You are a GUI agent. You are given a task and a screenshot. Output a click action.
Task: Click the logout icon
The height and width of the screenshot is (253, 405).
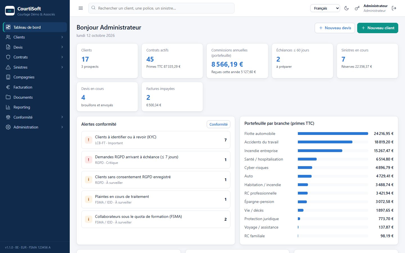coord(394,8)
